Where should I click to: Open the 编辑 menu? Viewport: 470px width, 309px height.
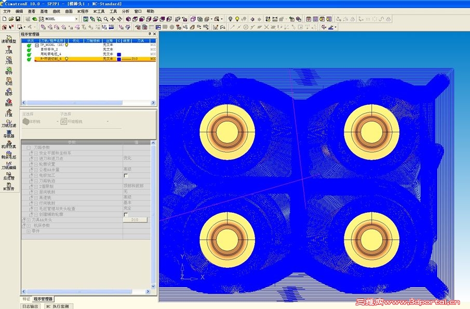click(19, 11)
